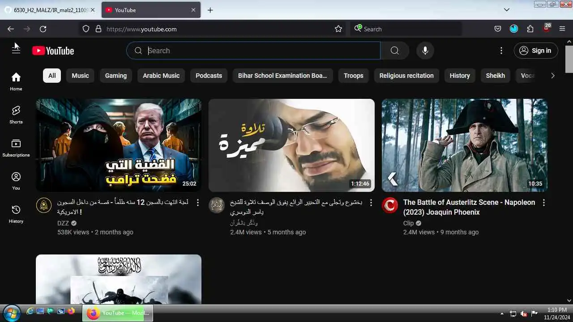Reload the current page
Viewport: 573px width, 322px height.
[x=43, y=29]
